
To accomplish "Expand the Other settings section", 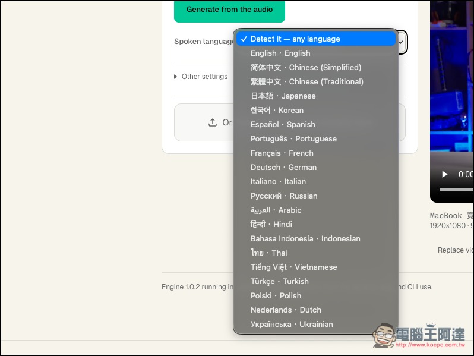I will (201, 77).
